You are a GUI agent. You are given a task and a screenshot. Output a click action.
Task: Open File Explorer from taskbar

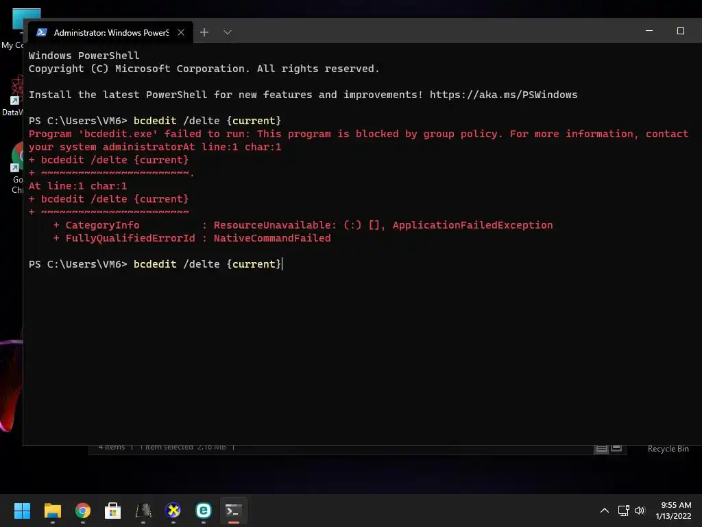click(52, 511)
